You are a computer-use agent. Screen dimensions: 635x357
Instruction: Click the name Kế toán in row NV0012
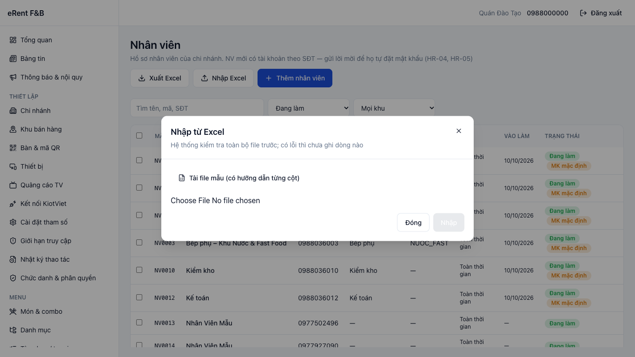point(198,298)
